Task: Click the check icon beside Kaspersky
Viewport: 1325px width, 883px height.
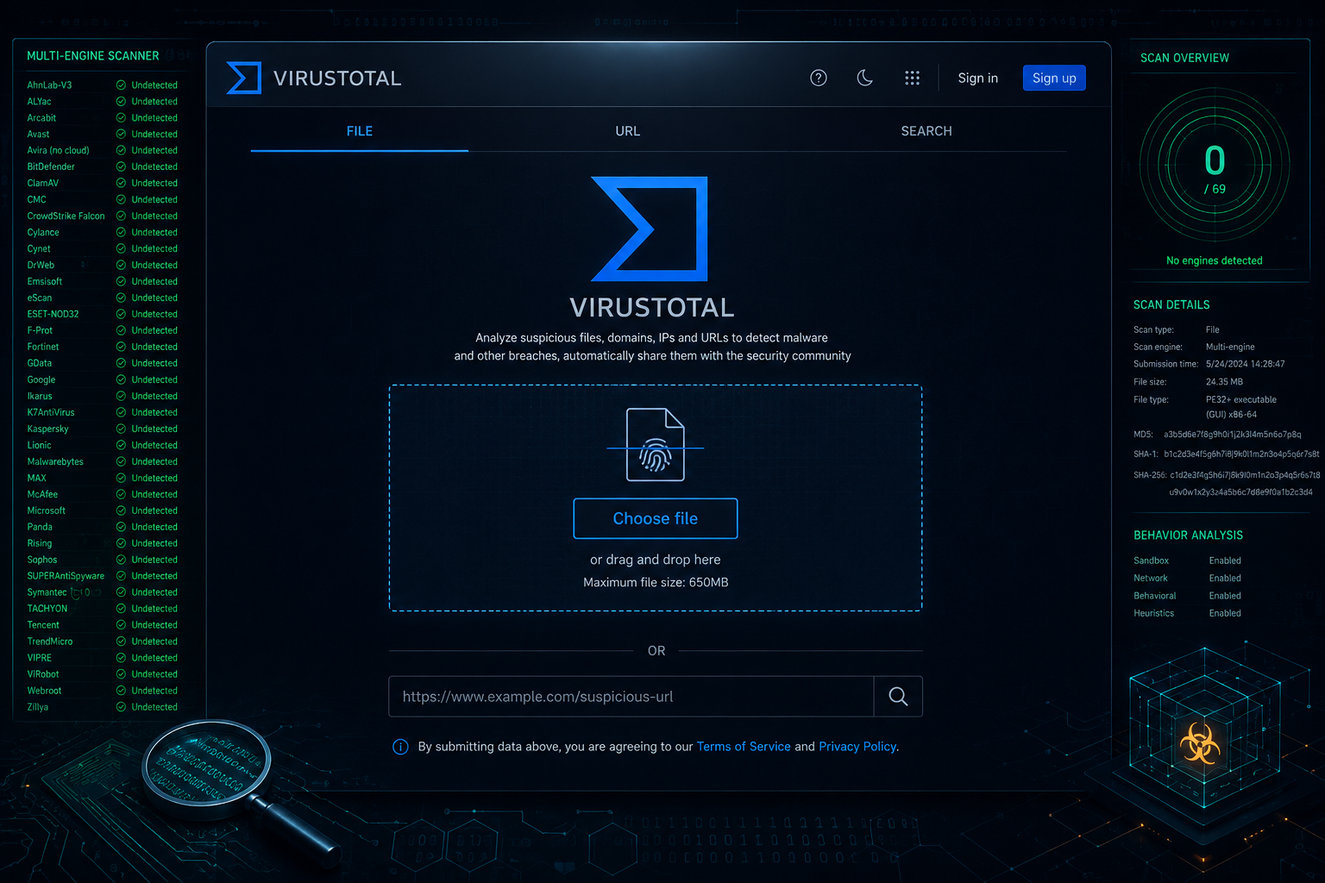Action: pyautogui.click(x=121, y=429)
